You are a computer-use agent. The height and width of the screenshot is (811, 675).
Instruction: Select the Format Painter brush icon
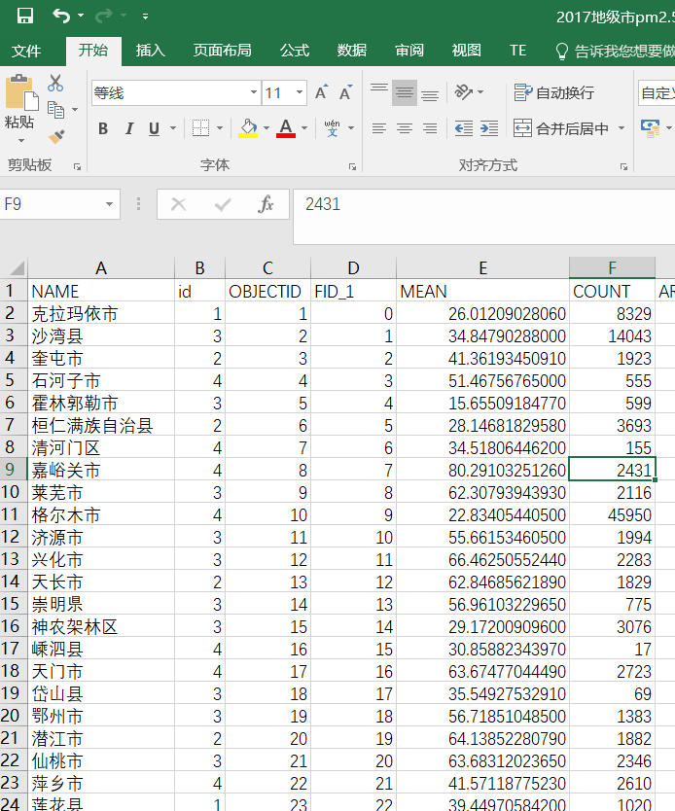click(x=55, y=136)
